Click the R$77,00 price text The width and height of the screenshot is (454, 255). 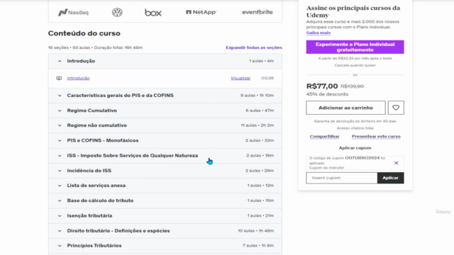click(322, 86)
